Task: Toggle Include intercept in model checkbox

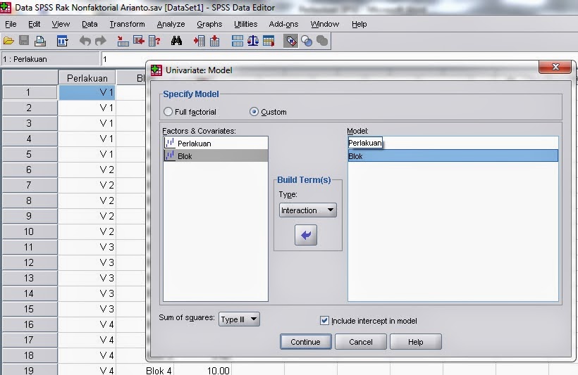Action: 324,321
